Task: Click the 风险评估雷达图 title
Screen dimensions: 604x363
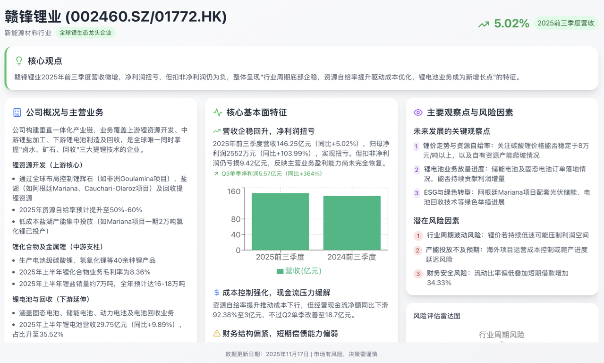Action: tap(437, 316)
